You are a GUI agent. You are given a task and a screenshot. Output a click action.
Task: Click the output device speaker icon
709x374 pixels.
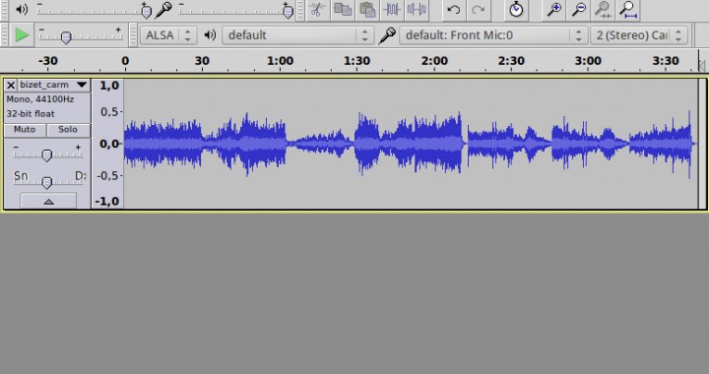click(210, 35)
